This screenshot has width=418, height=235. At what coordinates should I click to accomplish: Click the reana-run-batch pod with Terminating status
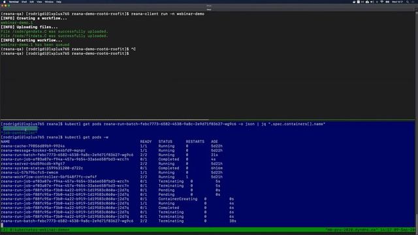coord(118,221)
